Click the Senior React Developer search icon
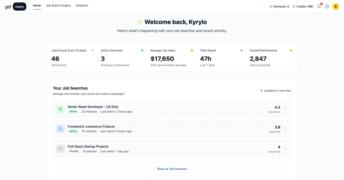This screenshot has height=180, width=344. tap(60, 109)
